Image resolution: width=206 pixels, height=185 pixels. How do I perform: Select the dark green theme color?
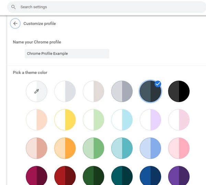(x=93, y=175)
